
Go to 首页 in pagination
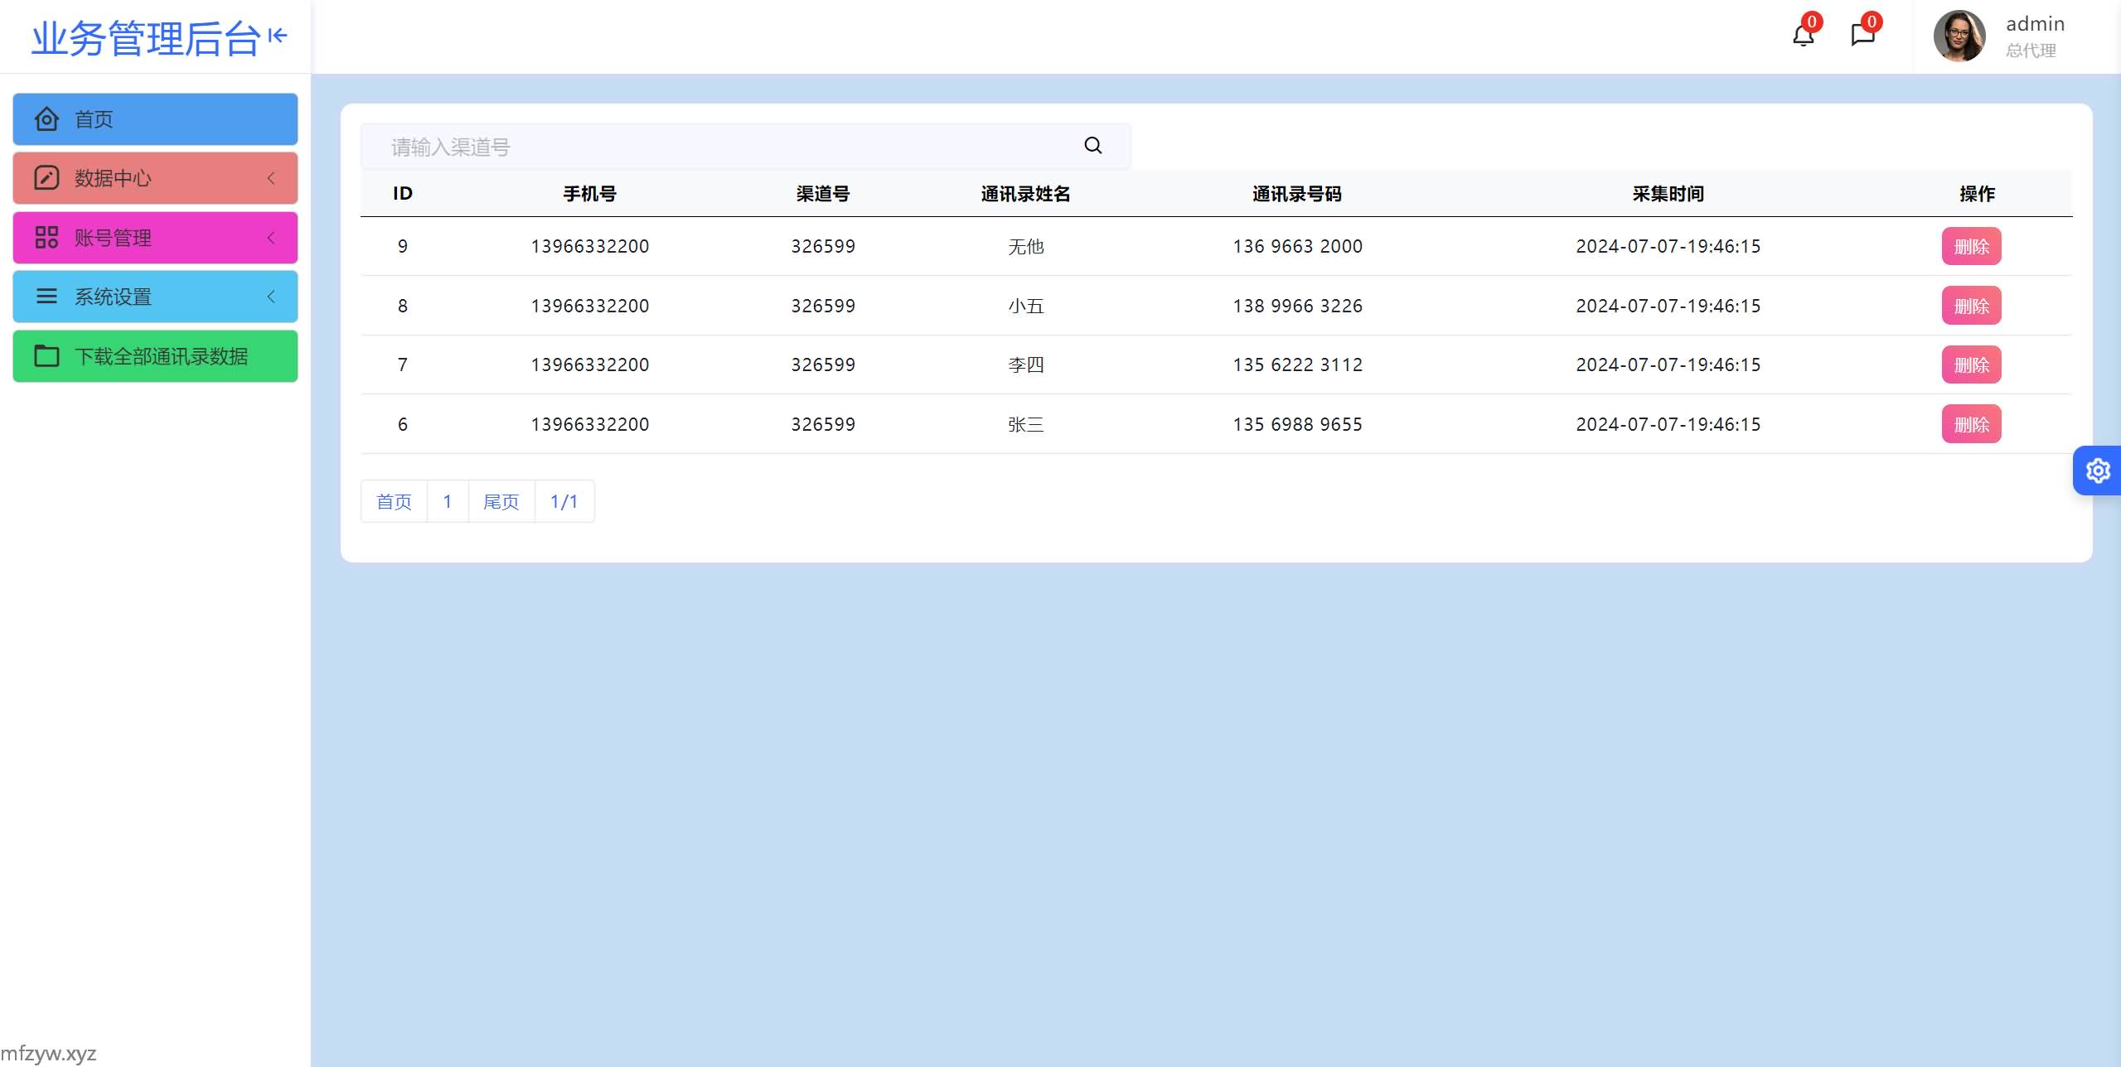click(394, 502)
